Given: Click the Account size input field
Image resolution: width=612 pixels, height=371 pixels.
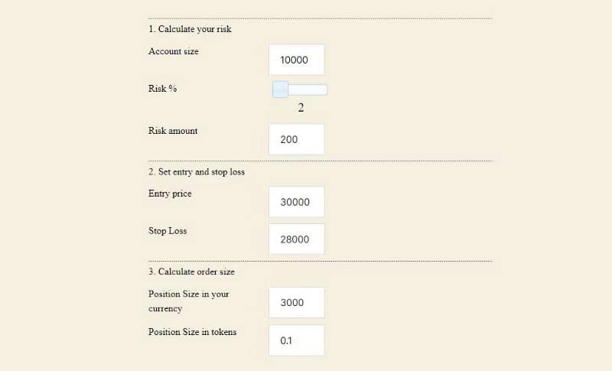Looking at the screenshot, I should pos(297,60).
